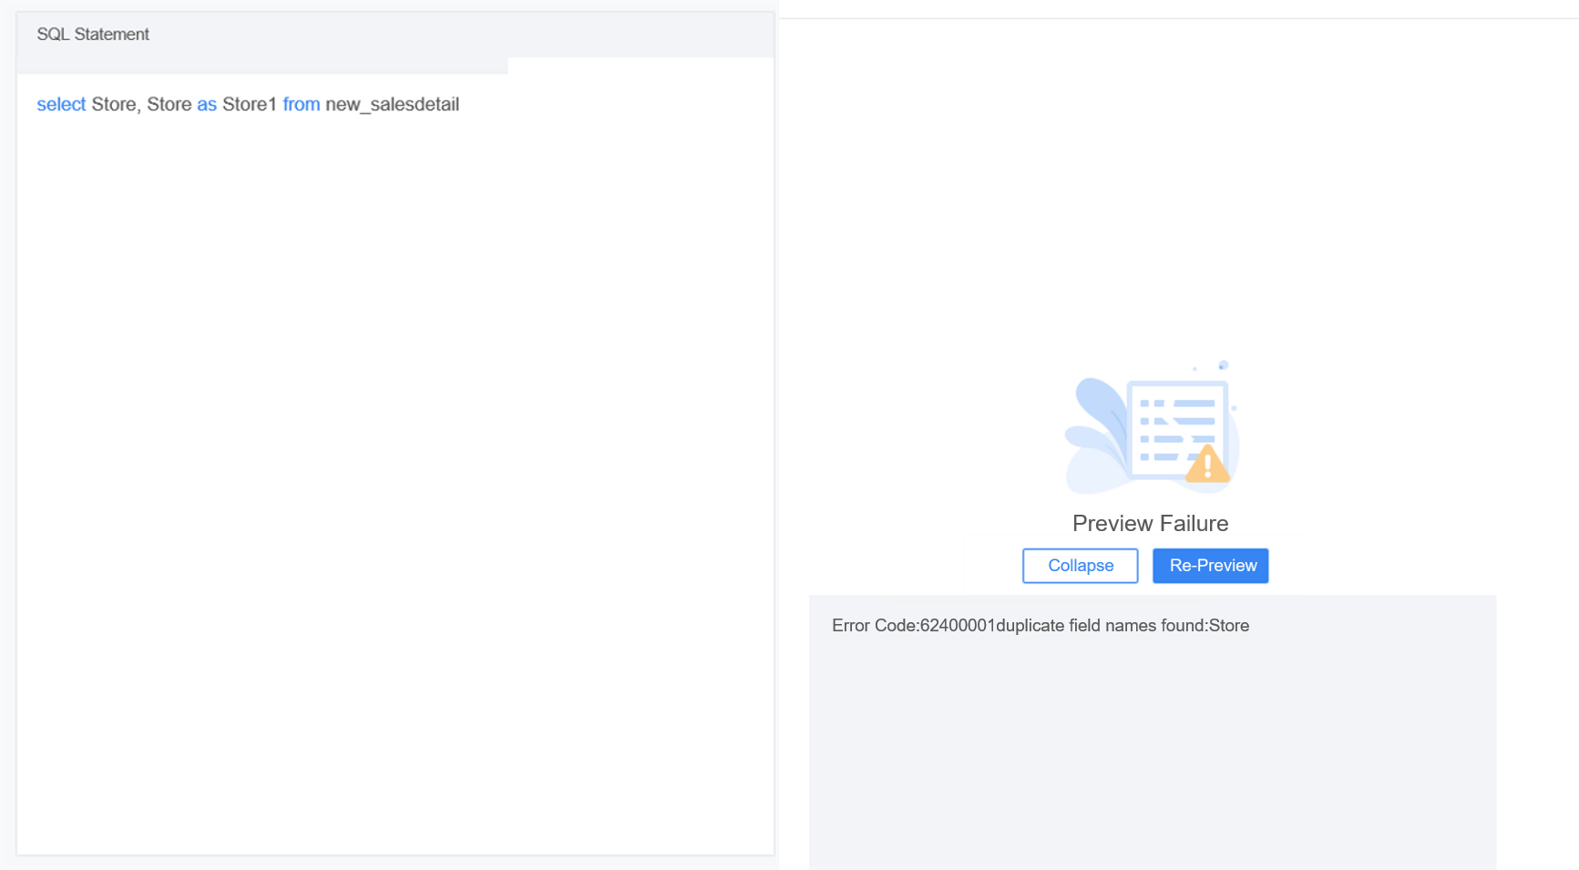Click the blue 'select' keyword in the SQL editor
The height and width of the screenshot is (870, 1579).
click(x=60, y=104)
